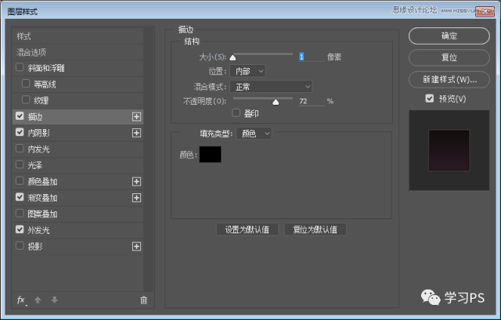This screenshot has height=320, width=501.
Task: Click the trash icon to delete effect
Action: 143,300
